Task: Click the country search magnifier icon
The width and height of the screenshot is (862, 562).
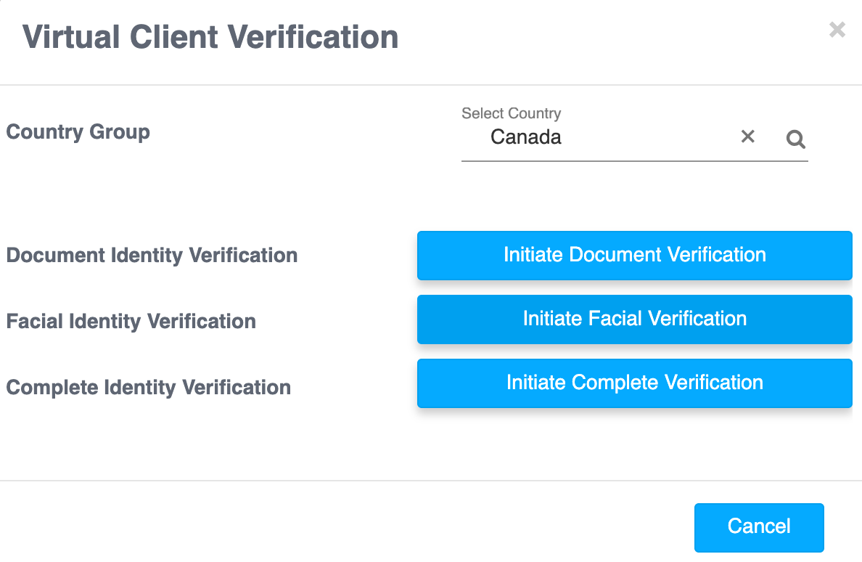Action: tap(795, 139)
